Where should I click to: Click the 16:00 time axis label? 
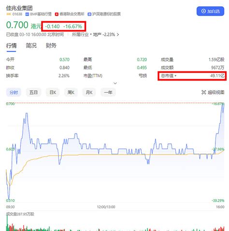coord(220,207)
